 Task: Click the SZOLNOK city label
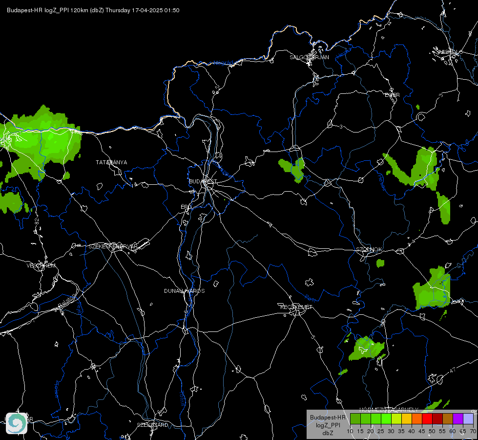[369, 249]
